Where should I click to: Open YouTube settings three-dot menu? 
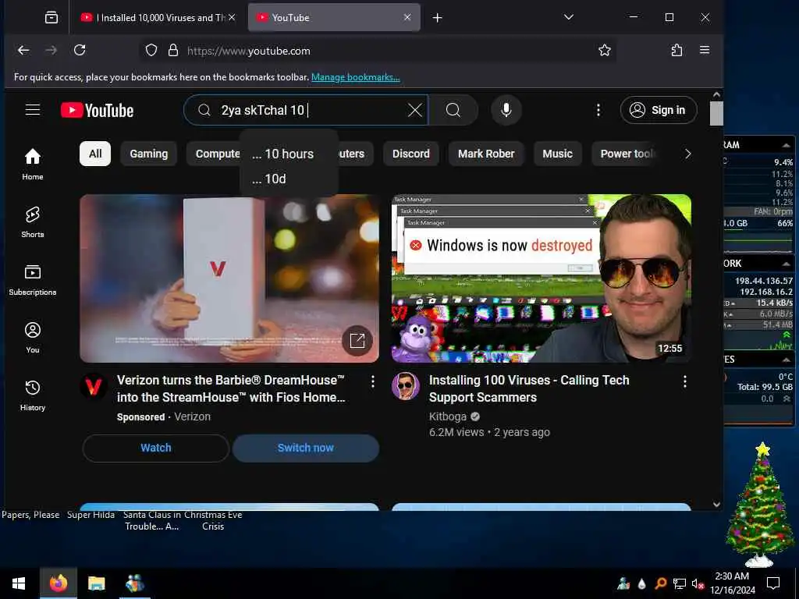tap(598, 110)
